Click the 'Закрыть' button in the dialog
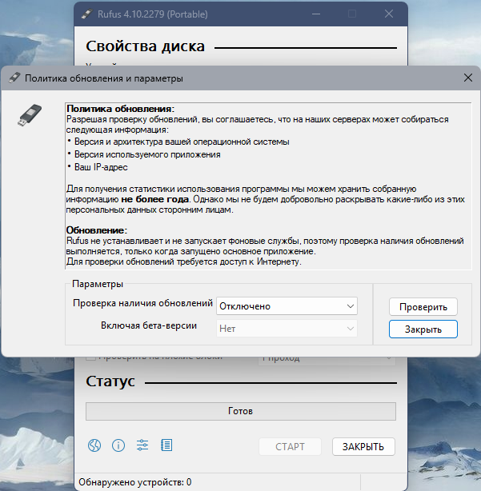This screenshot has width=481, height=491. [x=423, y=329]
